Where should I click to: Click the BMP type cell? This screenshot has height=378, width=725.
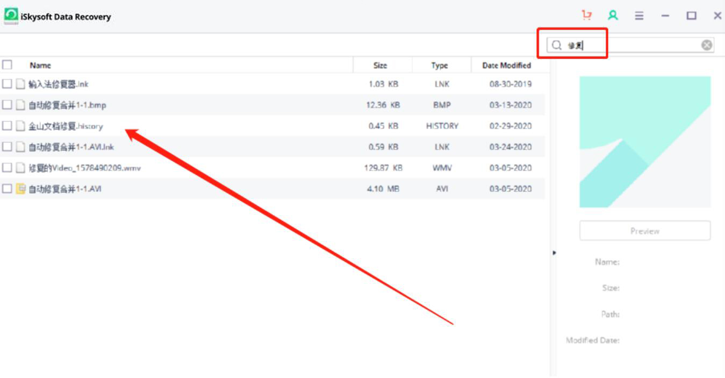[x=442, y=105]
